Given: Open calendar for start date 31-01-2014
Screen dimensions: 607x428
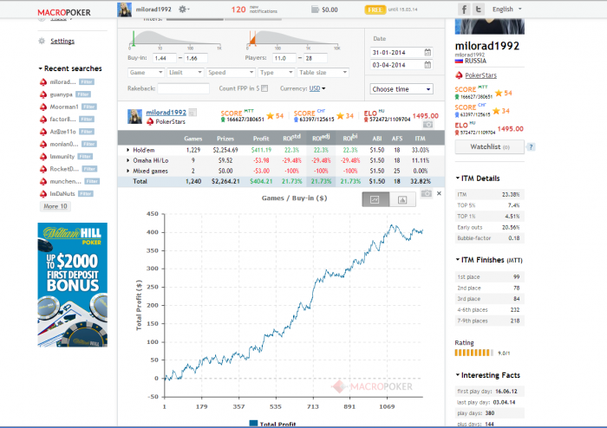Looking at the screenshot, I should coord(428,52).
